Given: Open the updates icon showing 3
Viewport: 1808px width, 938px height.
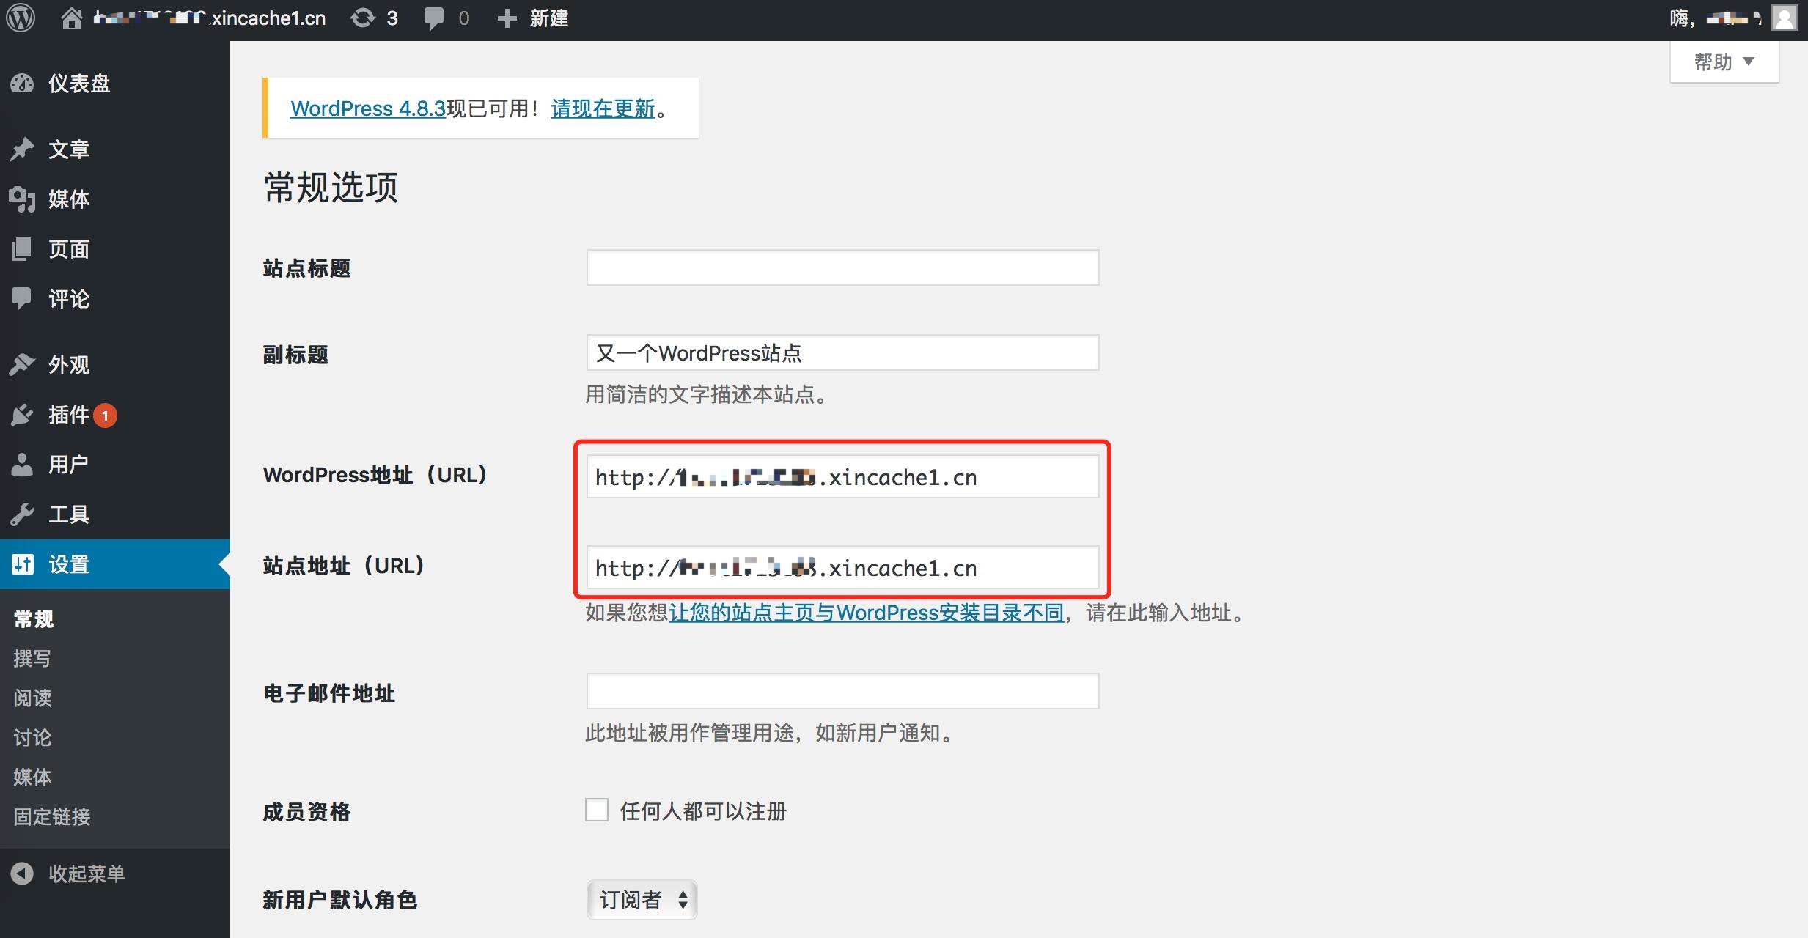Looking at the screenshot, I should pyautogui.click(x=362, y=18).
